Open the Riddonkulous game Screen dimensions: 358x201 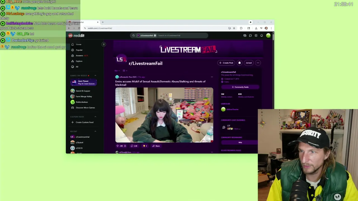point(82,102)
